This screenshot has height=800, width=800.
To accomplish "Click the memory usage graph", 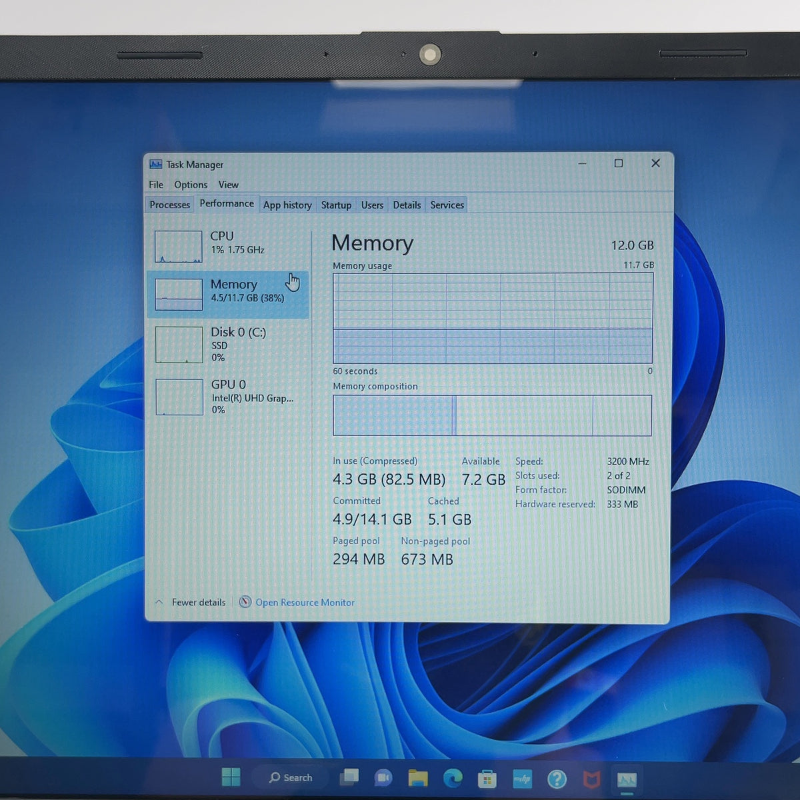I will tap(493, 318).
